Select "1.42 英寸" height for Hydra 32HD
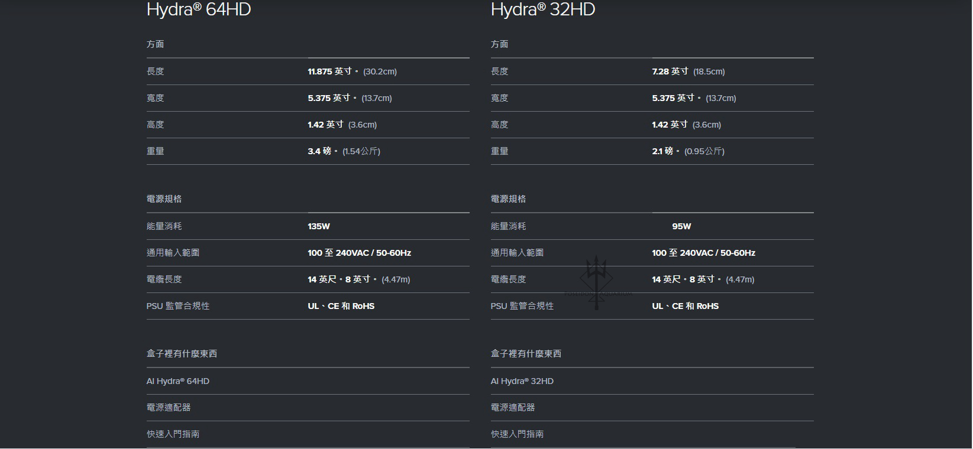 tap(670, 125)
